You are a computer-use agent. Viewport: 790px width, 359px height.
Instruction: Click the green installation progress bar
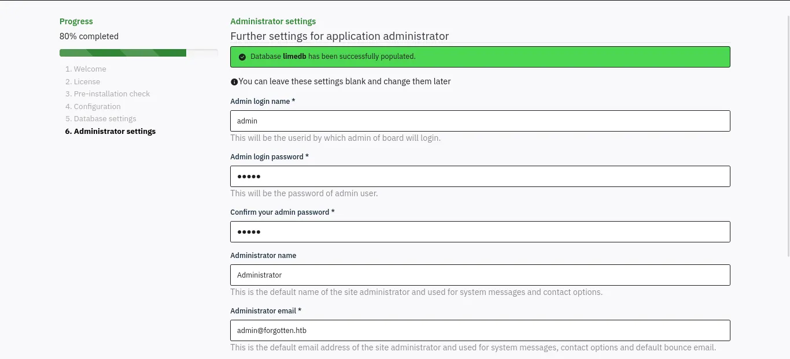tap(123, 53)
